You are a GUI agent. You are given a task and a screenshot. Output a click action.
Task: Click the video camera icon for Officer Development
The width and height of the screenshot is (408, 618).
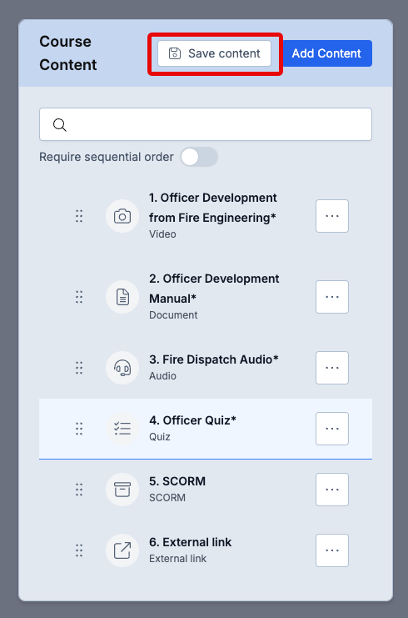pos(122,216)
